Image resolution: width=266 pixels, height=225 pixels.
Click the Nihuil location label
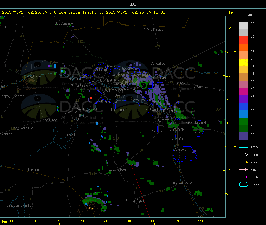70,135
